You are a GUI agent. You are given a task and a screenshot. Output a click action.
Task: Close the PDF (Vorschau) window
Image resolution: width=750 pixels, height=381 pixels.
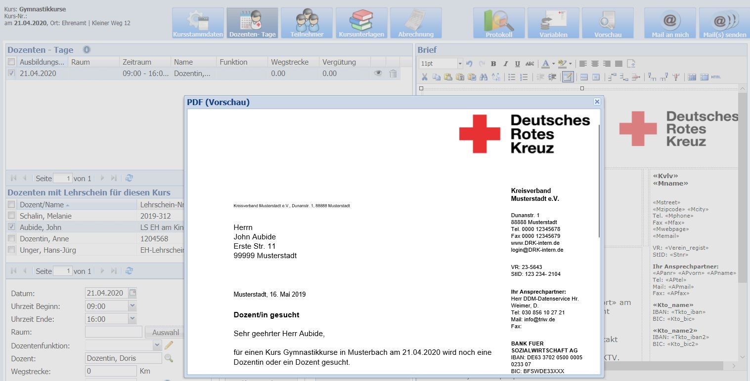pos(597,102)
